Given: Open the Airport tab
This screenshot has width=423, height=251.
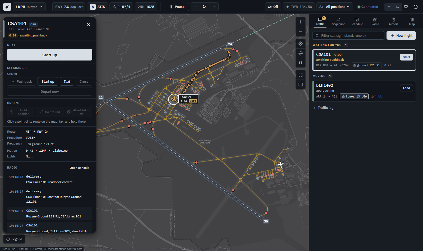Looking at the screenshot, I should click(393, 21).
